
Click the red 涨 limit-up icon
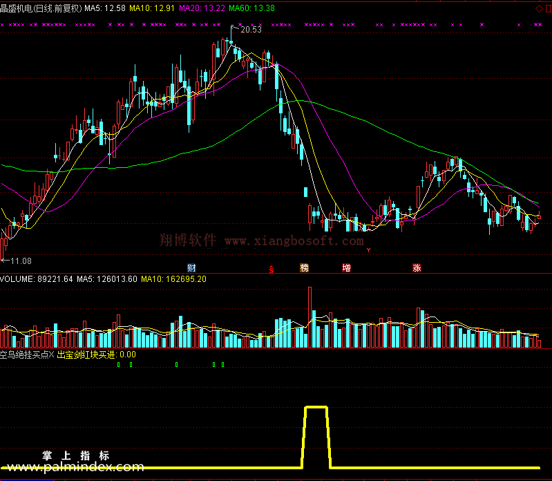417,268
